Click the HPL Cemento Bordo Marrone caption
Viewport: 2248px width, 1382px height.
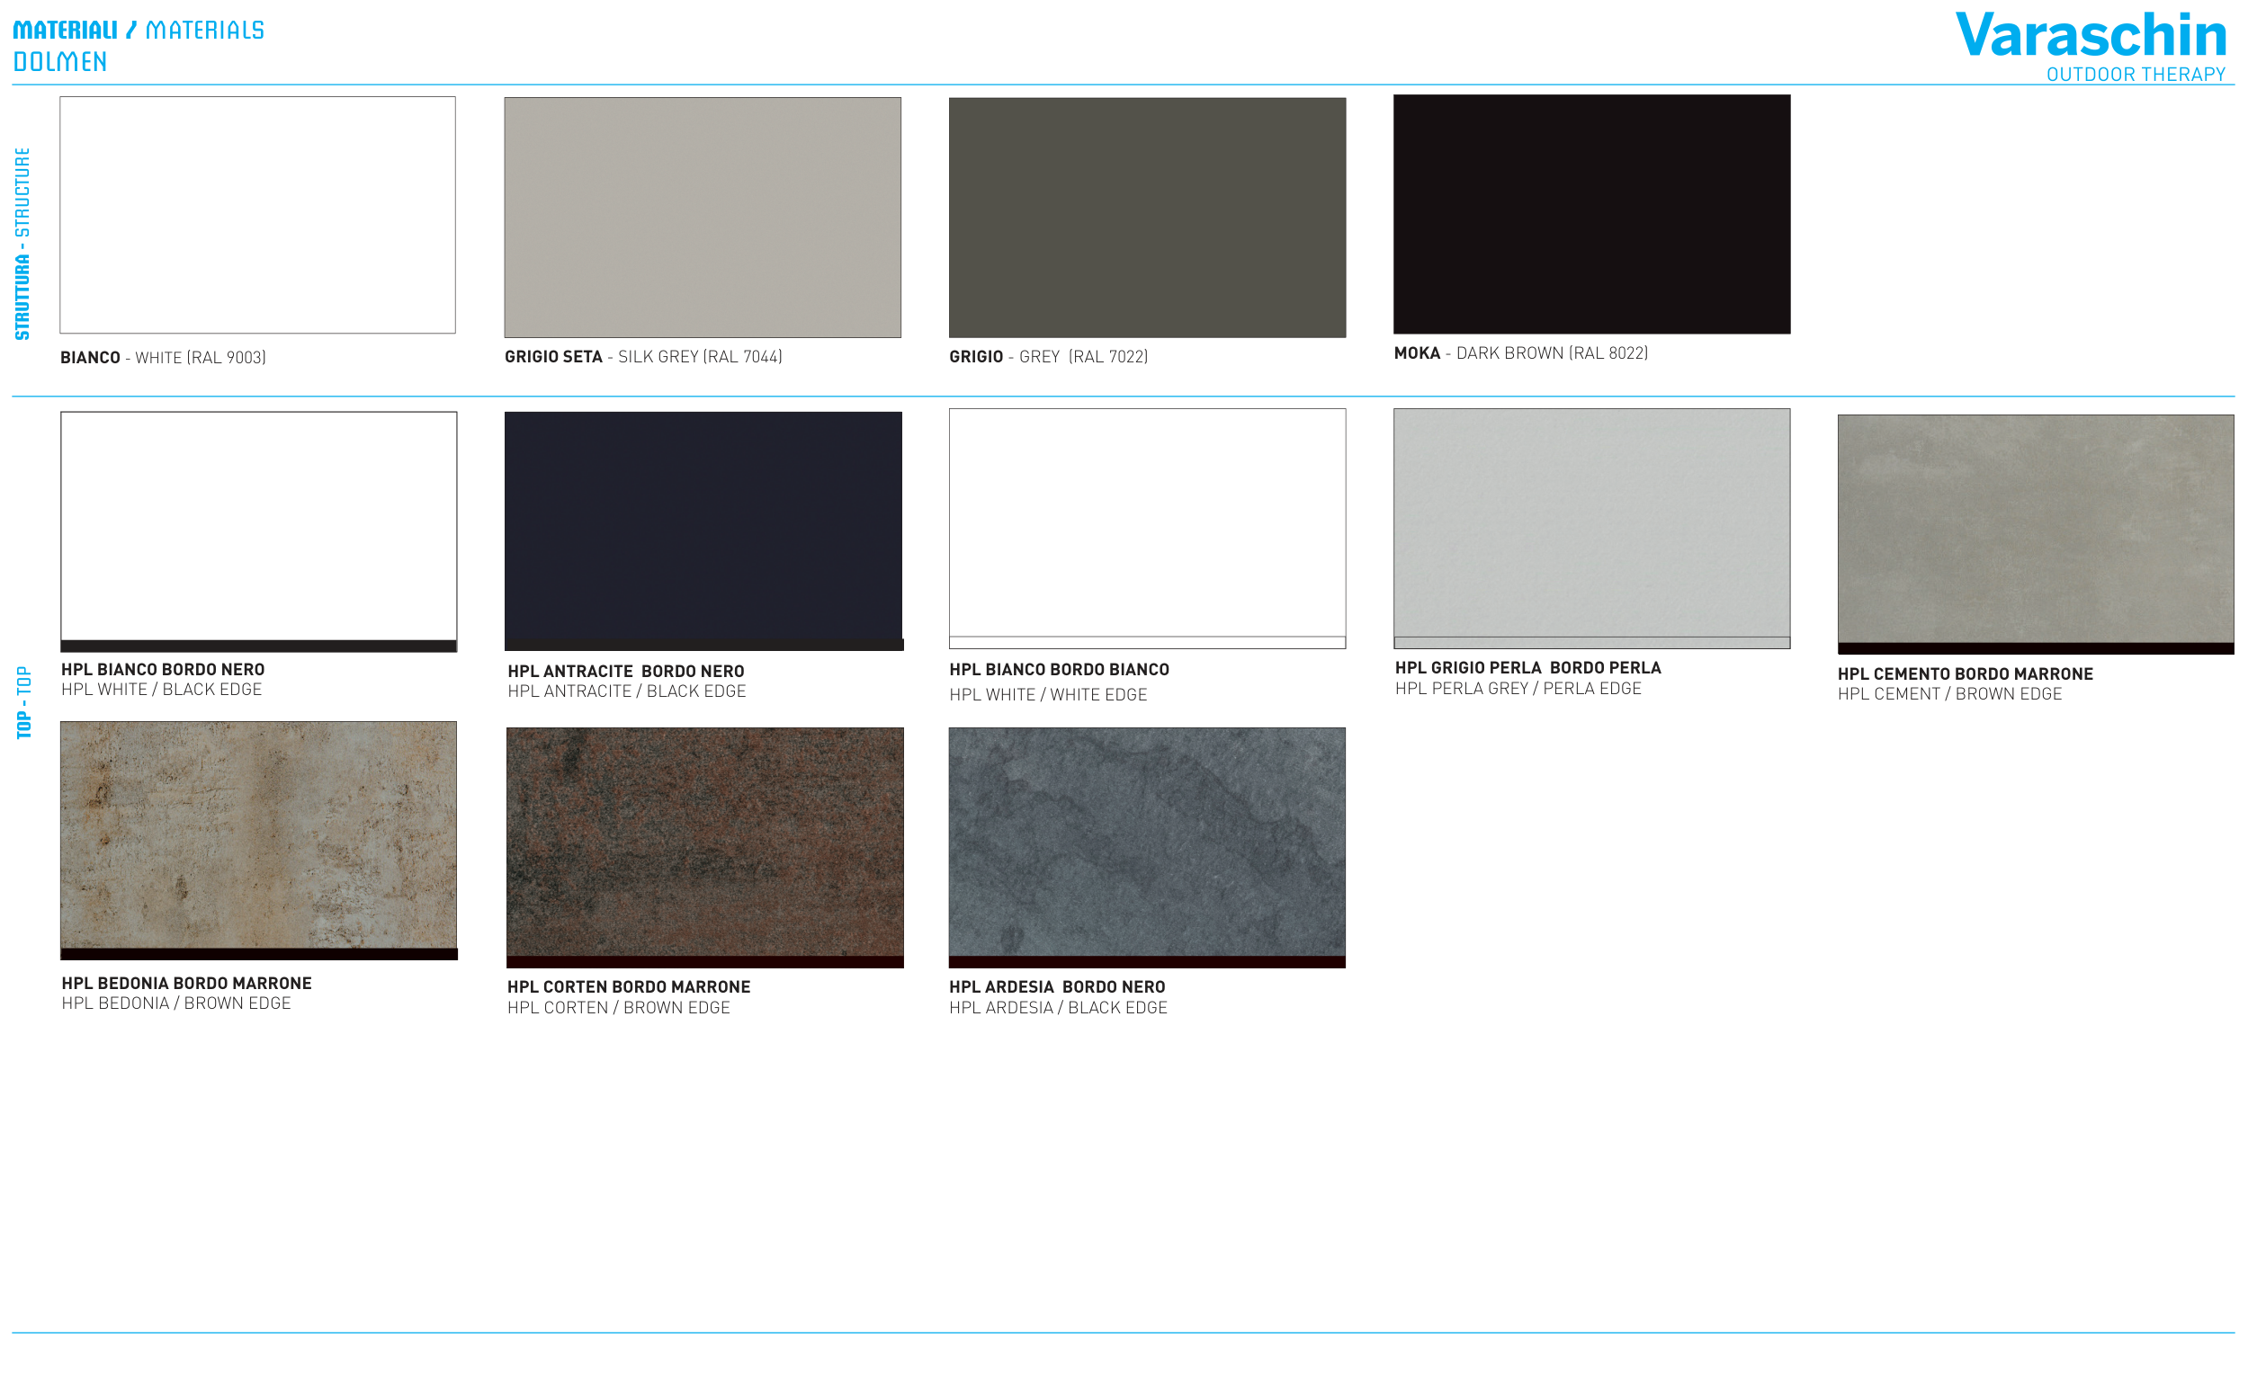click(x=1964, y=673)
